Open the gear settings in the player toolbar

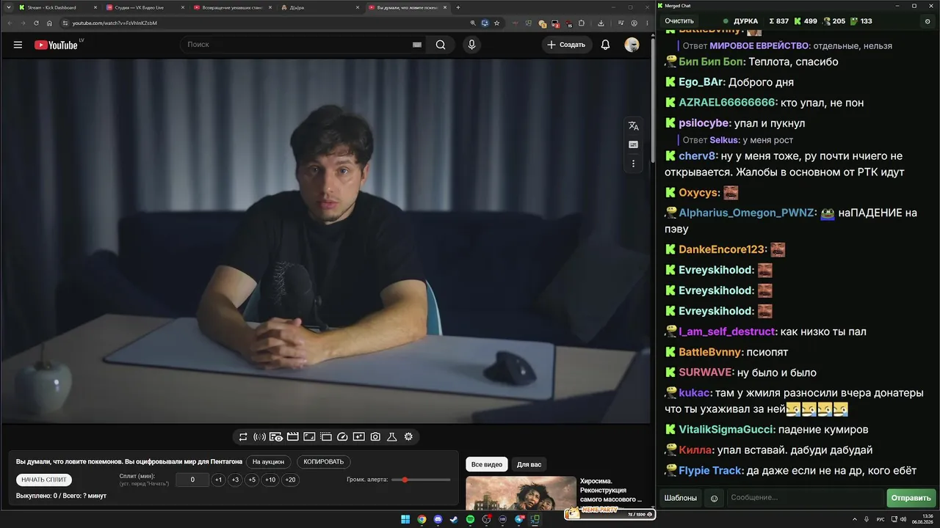click(x=408, y=436)
